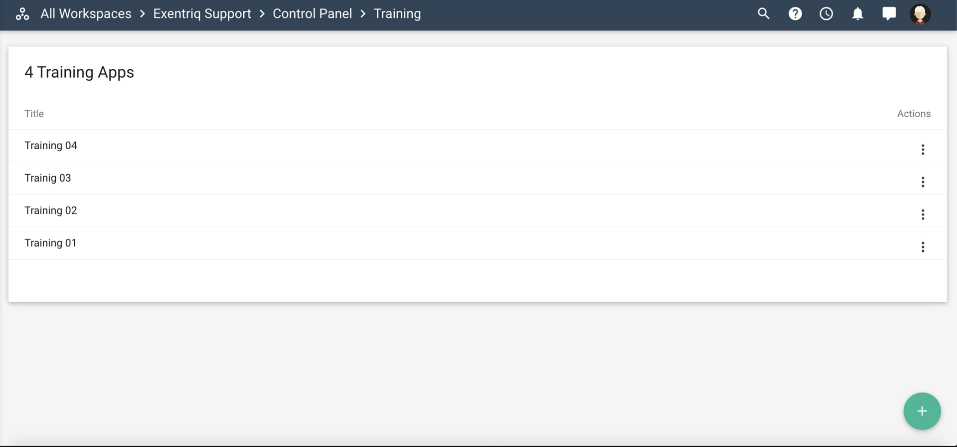This screenshot has height=447, width=957.
Task: Open the recent activity clock icon
Action: tap(826, 14)
